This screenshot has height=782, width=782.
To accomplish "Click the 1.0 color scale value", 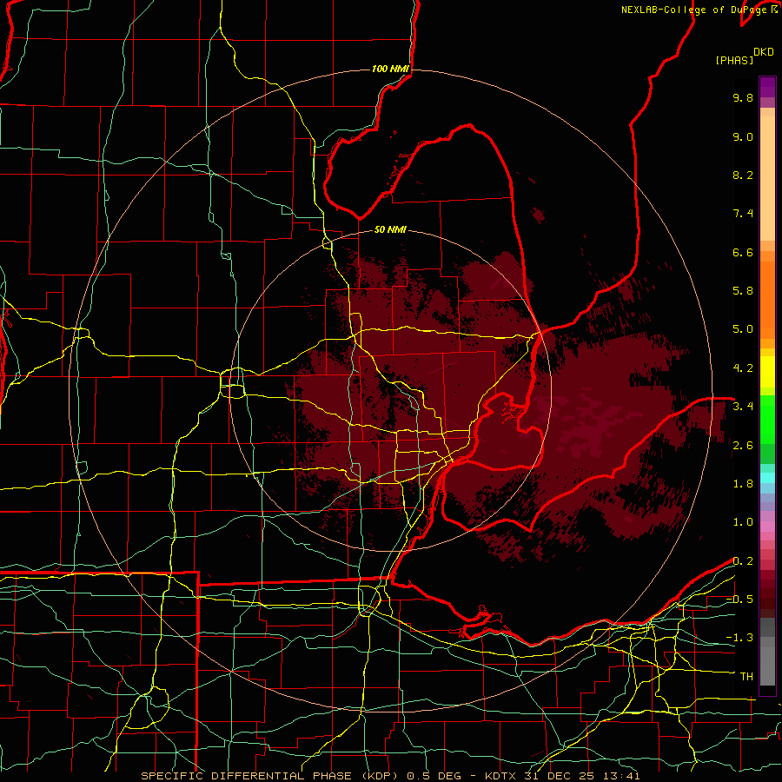I will click(x=743, y=522).
